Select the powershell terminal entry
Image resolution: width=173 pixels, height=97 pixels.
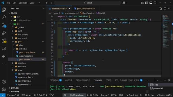click(x=161, y=88)
